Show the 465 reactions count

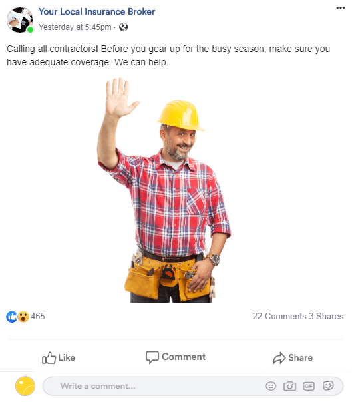[x=38, y=316]
